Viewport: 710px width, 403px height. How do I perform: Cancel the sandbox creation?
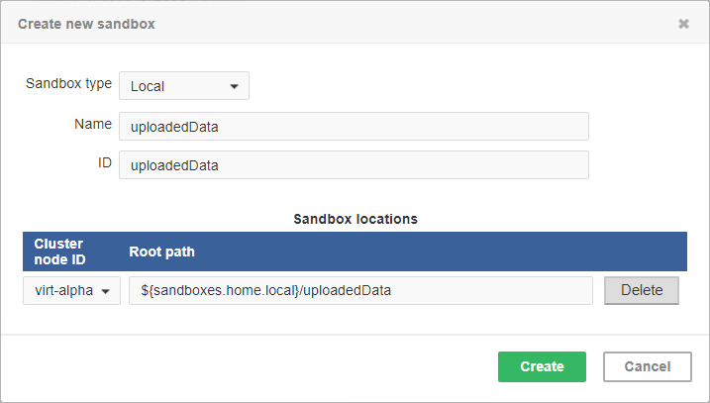tap(648, 366)
